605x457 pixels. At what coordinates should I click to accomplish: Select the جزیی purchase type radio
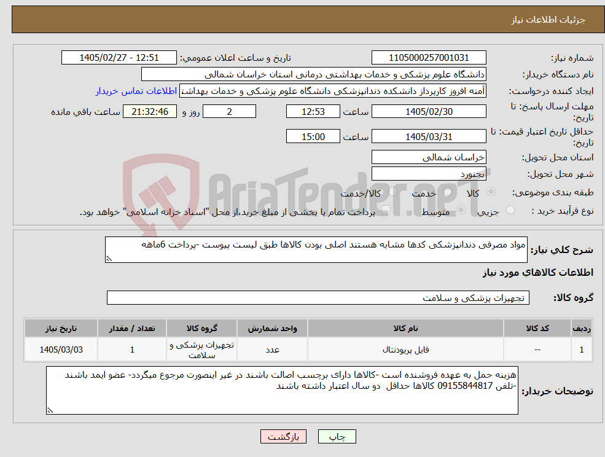pos(510,210)
